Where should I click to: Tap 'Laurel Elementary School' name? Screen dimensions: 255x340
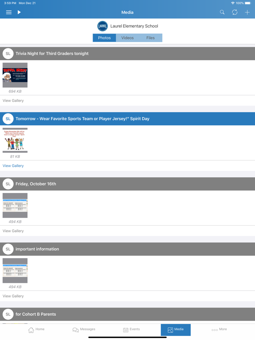tap(134, 26)
